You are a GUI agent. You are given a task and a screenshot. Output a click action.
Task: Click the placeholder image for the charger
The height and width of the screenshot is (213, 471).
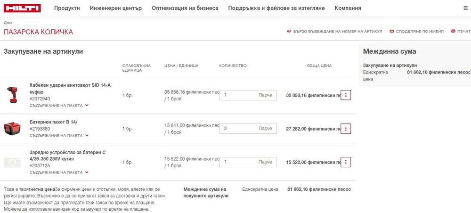(12, 162)
